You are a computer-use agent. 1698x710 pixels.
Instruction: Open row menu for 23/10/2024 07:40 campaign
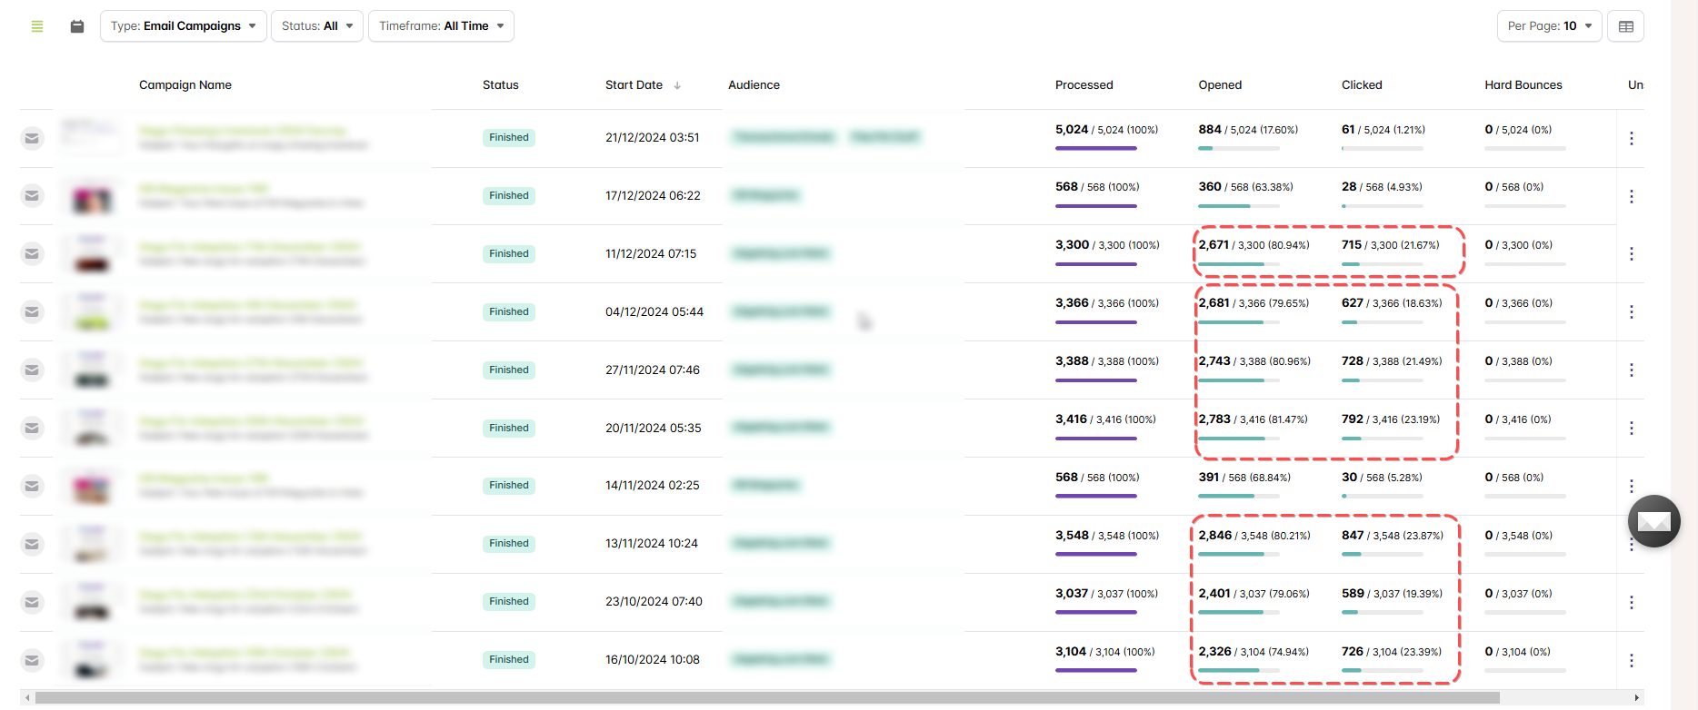click(x=1632, y=602)
